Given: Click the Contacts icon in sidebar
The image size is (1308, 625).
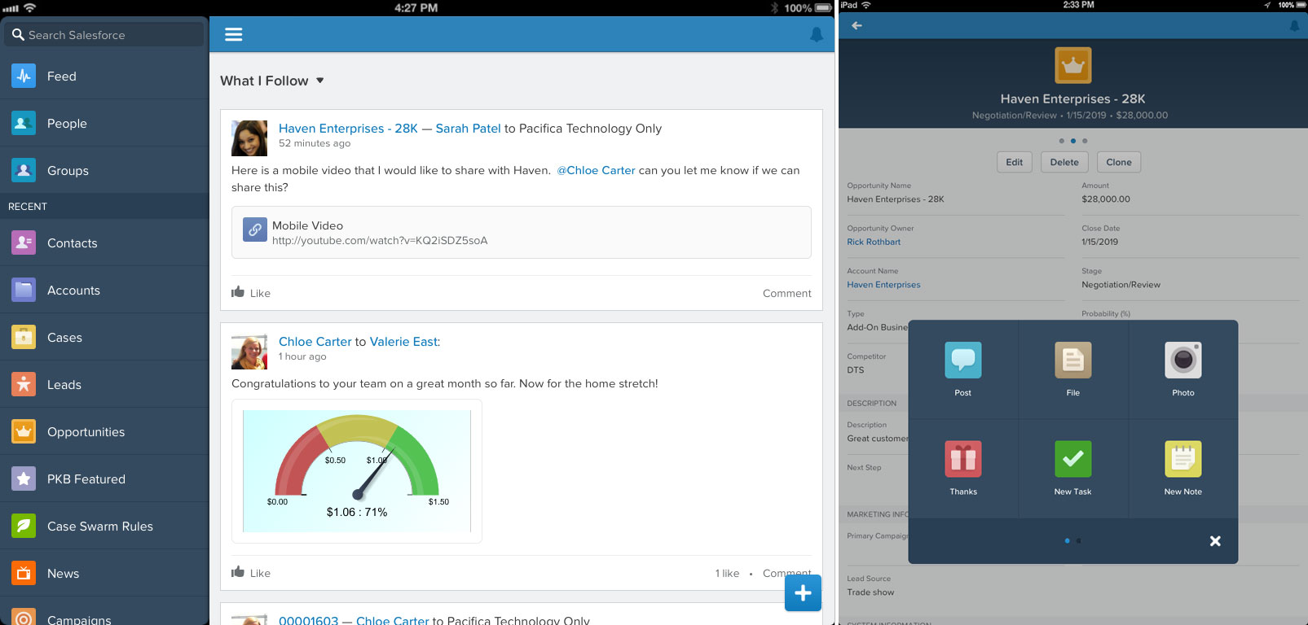Looking at the screenshot, I should 24,243.
